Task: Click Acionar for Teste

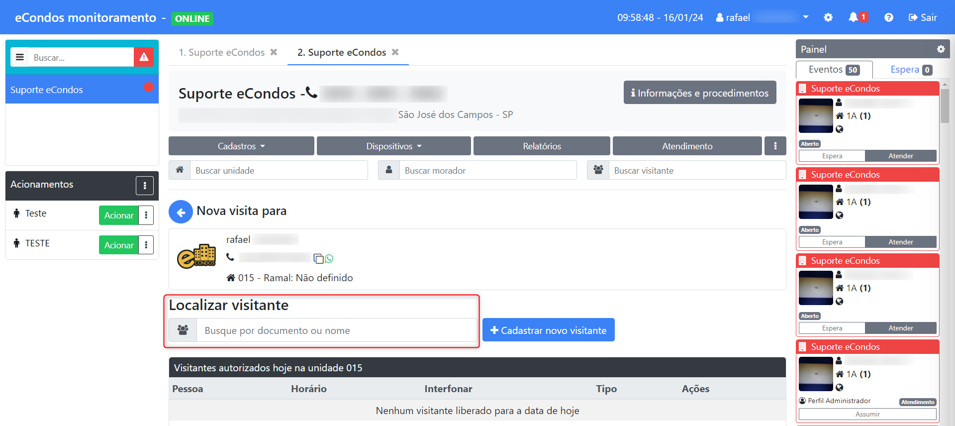Action: (x=119, y=215)
